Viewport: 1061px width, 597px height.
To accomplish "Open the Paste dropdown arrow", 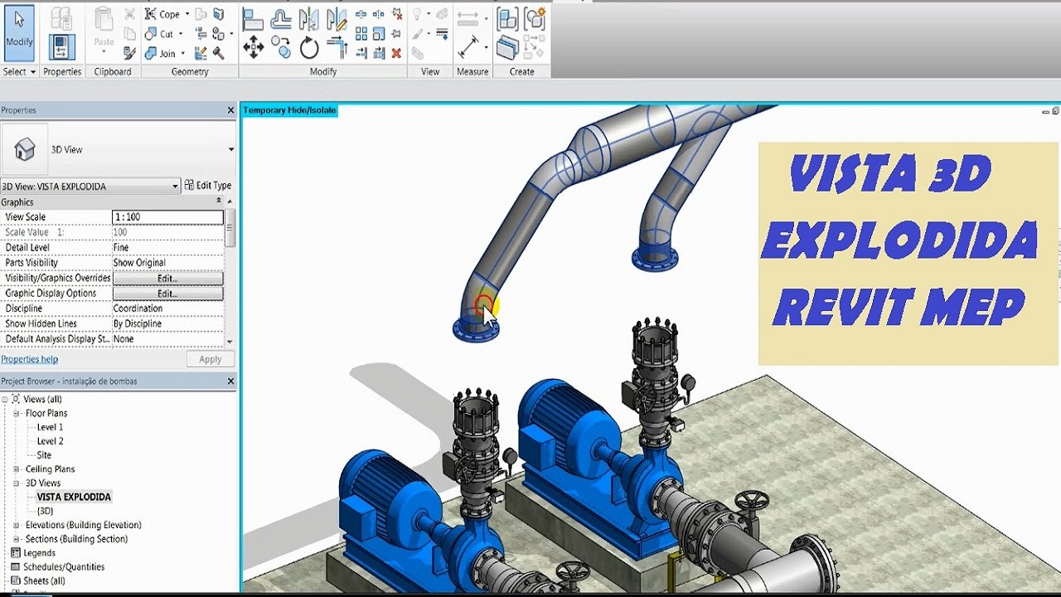I will [104, 53].
